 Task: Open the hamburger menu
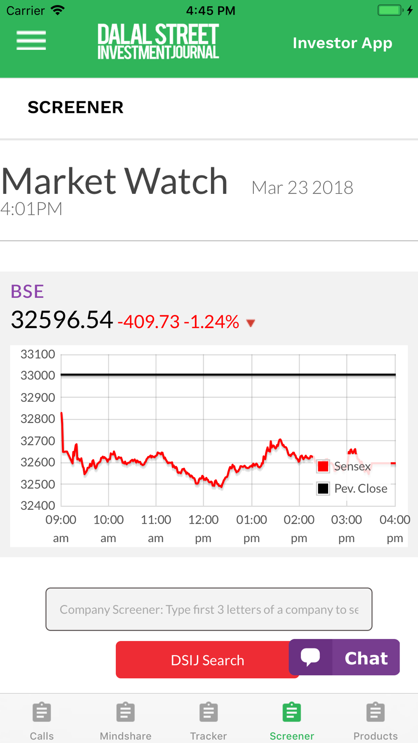tap(31, 41)
